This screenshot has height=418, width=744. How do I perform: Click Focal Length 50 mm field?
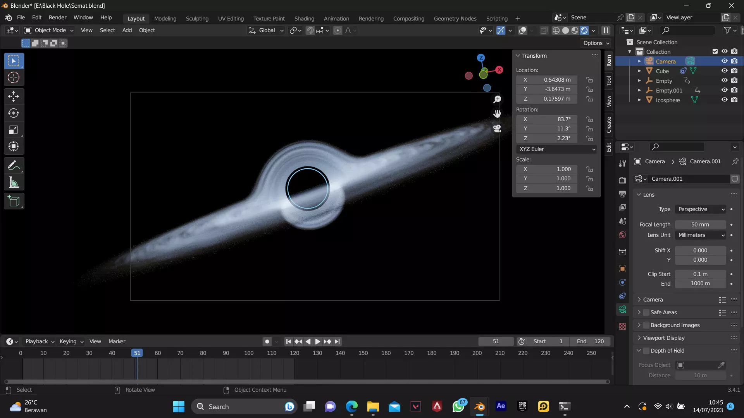click(x=701, y=224)
